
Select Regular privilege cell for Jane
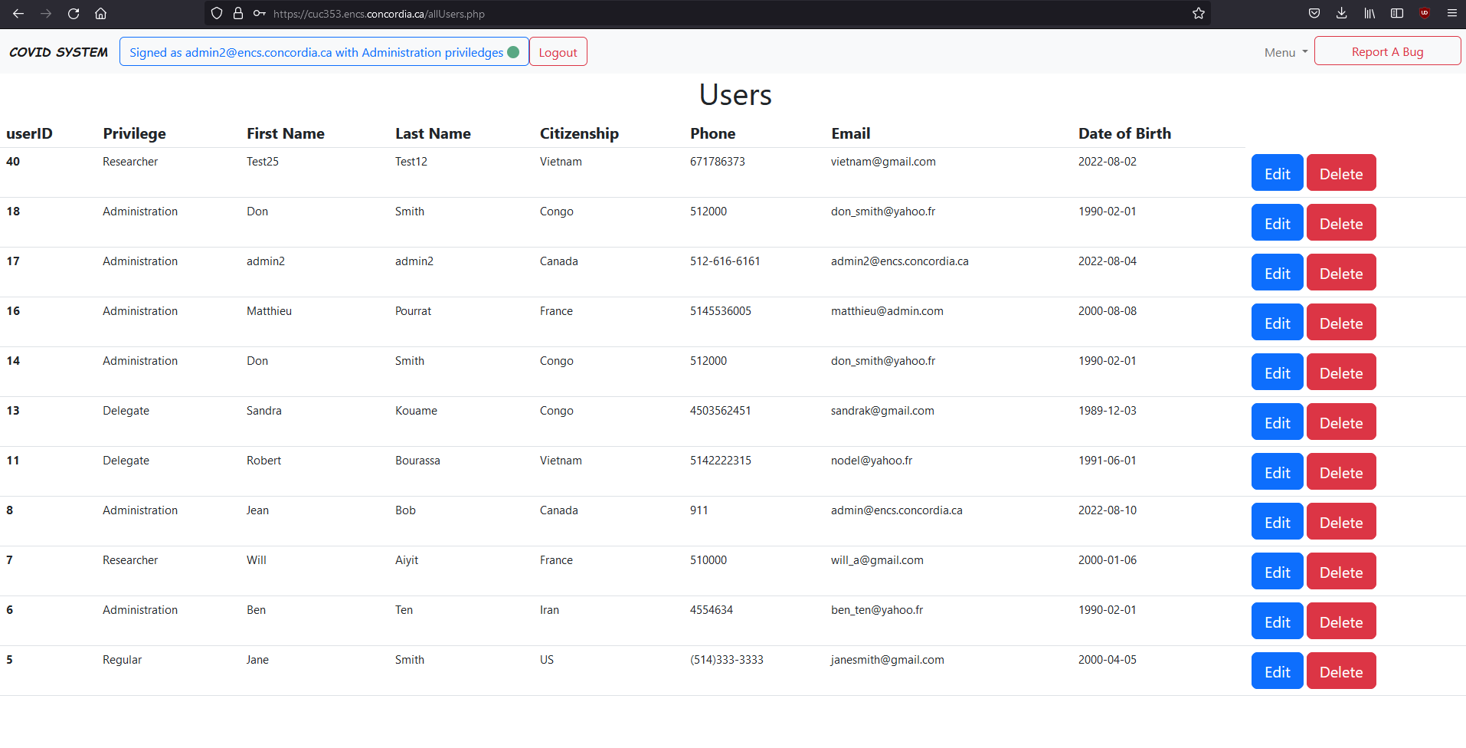[122, 660]
